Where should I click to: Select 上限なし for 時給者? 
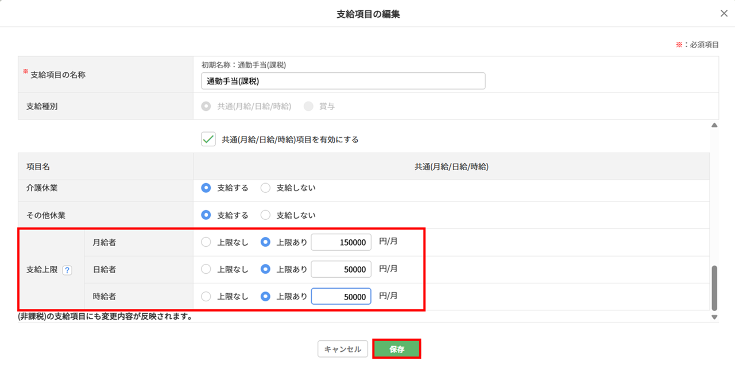pyautogui.click(x=206, y=297)
